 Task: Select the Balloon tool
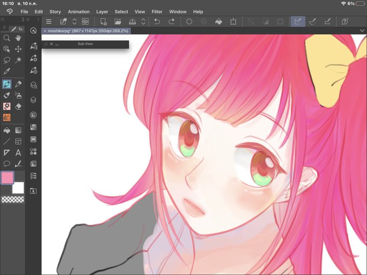(x=7, y=164)
